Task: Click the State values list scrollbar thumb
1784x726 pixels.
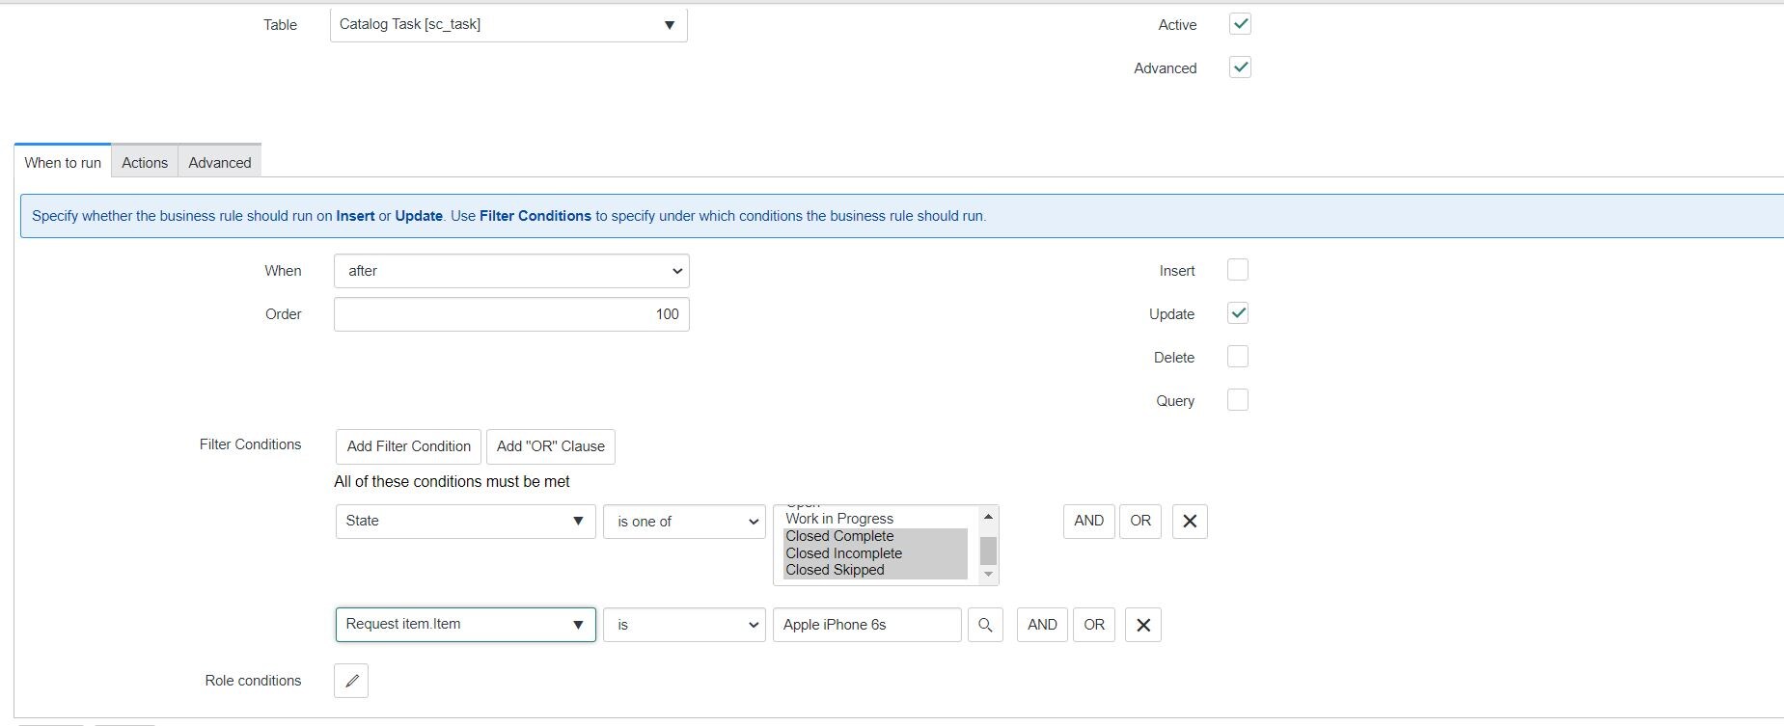Action: 988,551
